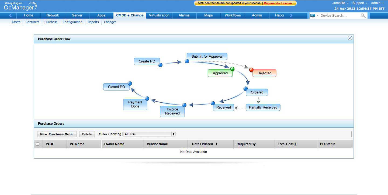This screenshot has height=195, width=388.
Task: Click the sort arrow beside Date Ordered
Action: click(217, 144)
